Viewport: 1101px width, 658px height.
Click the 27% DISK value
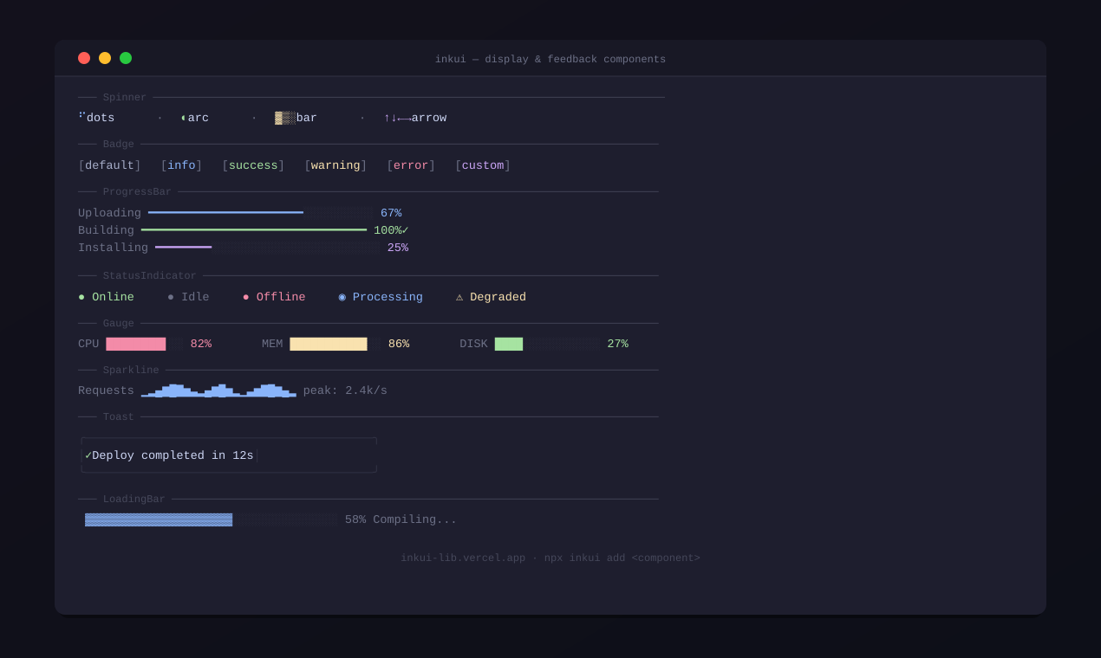618,344
